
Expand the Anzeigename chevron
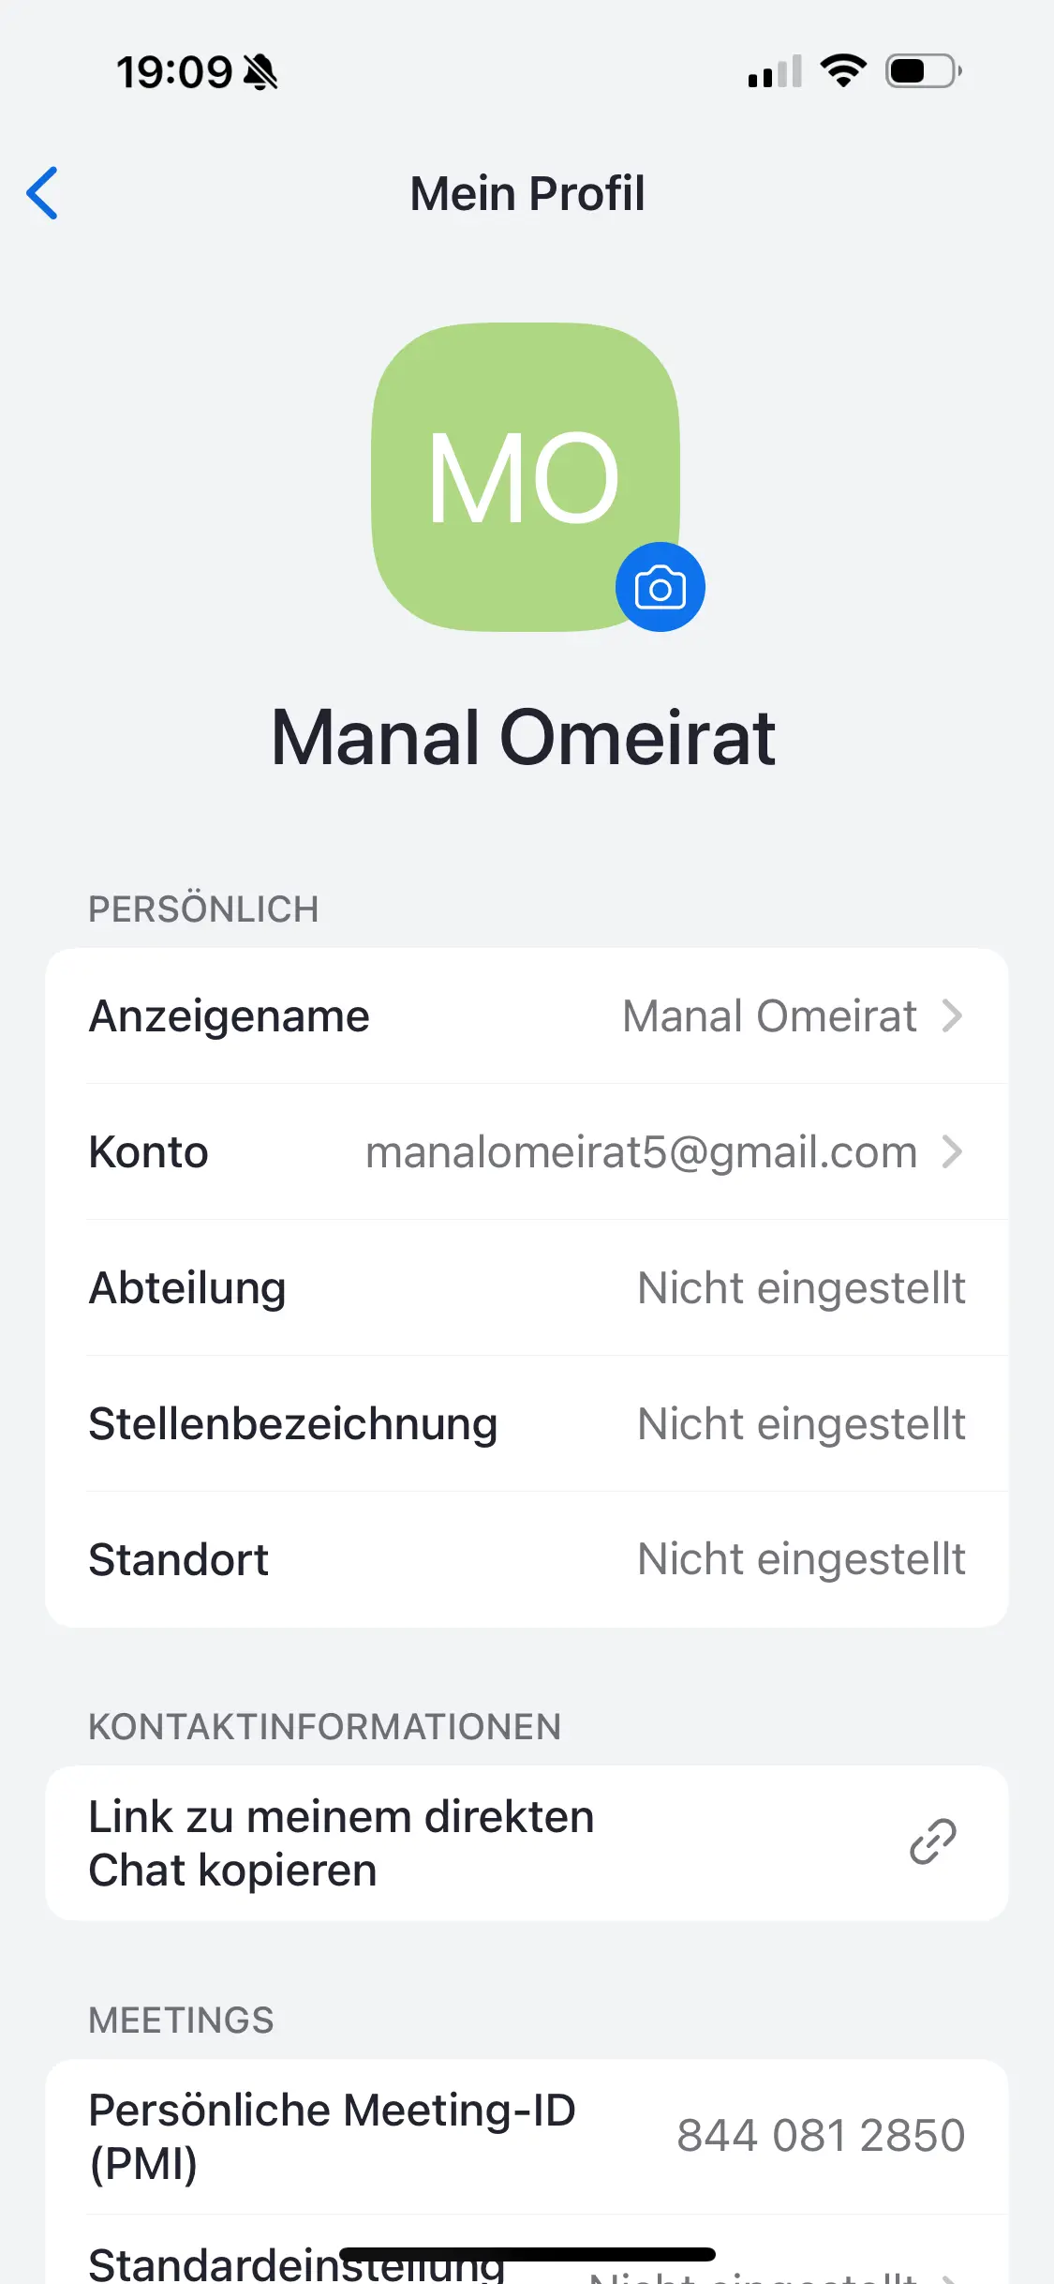[952, 1015]
